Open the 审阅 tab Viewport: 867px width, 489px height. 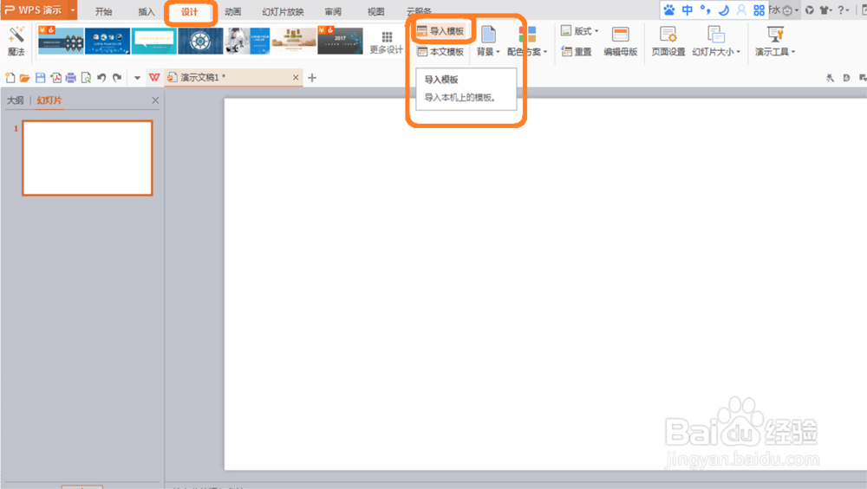tap(333, 11)
